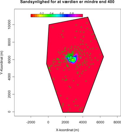Click the 0.2 label on the color legend
The height and width of the screenshot is (132, 121).
(42, 13)
